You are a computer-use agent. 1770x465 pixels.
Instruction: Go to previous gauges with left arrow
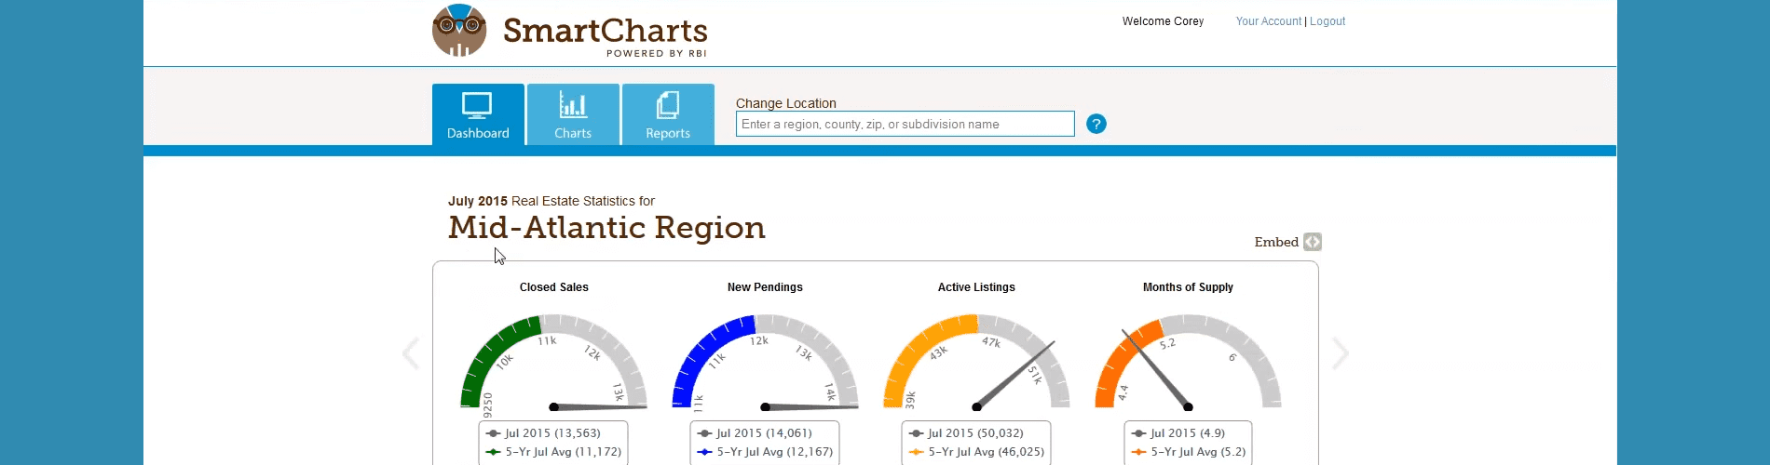[411, 353]
